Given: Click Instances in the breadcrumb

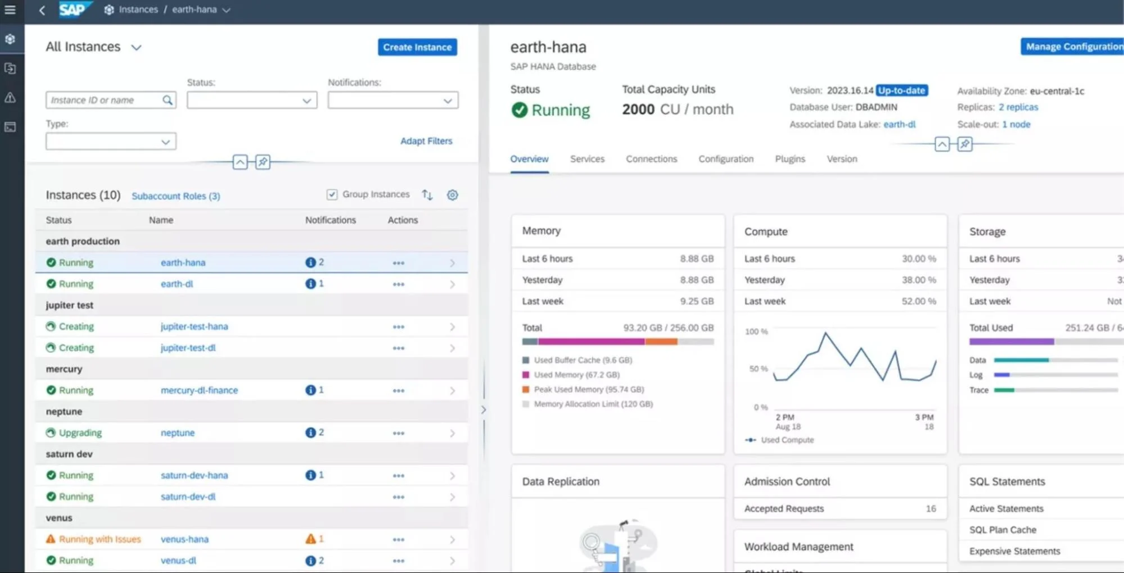Looking at the screenshot, I should tap(138, 10).
